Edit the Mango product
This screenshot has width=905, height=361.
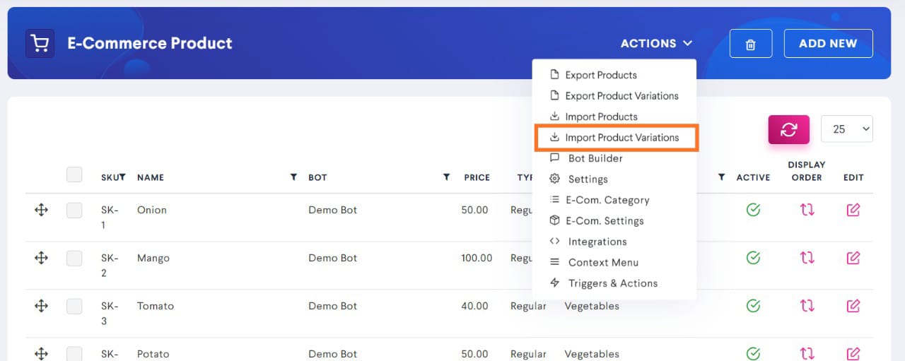pyautogui.click(x=853, y=258)
